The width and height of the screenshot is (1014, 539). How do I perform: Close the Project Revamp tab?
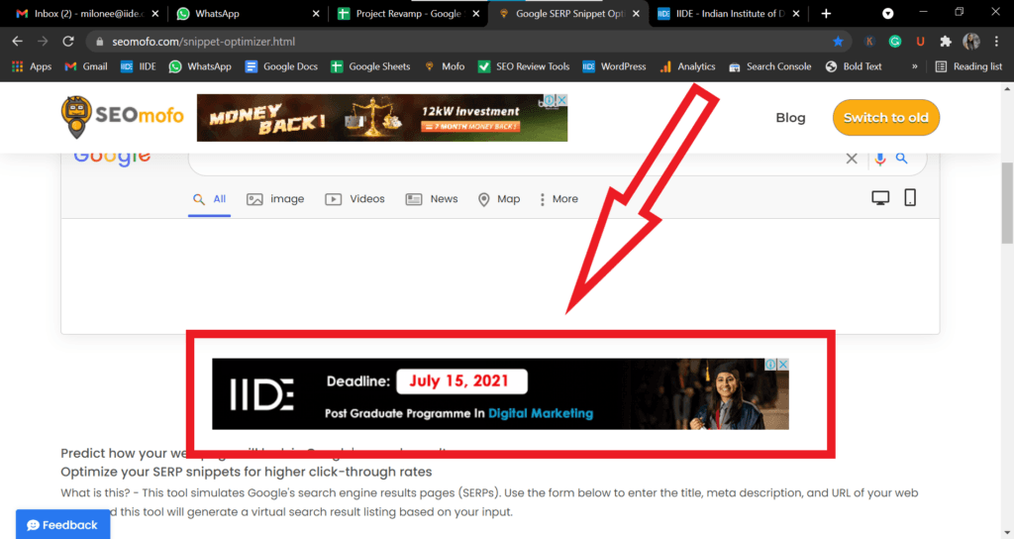click(476, 14)
